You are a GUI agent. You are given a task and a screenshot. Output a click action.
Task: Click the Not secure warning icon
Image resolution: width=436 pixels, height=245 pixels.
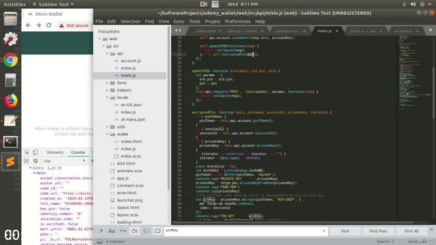[61, 26]
